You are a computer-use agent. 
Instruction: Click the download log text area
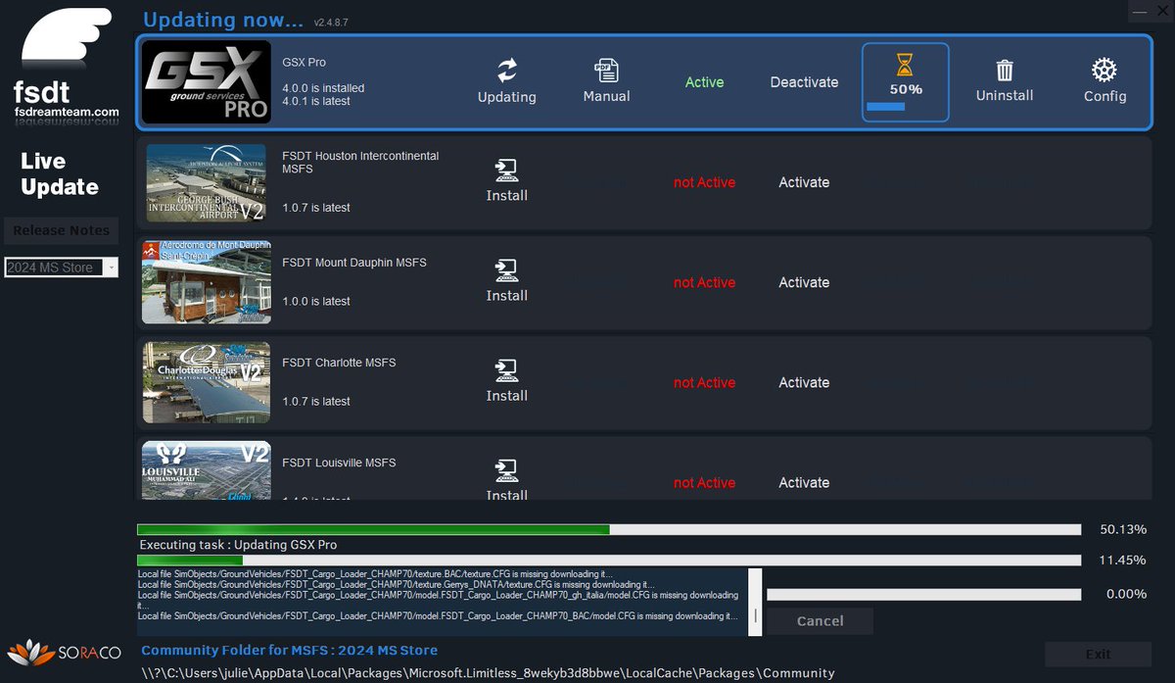coord(442,602)
